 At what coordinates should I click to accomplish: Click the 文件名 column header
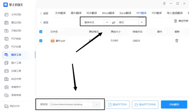click(x=54, y=32)
